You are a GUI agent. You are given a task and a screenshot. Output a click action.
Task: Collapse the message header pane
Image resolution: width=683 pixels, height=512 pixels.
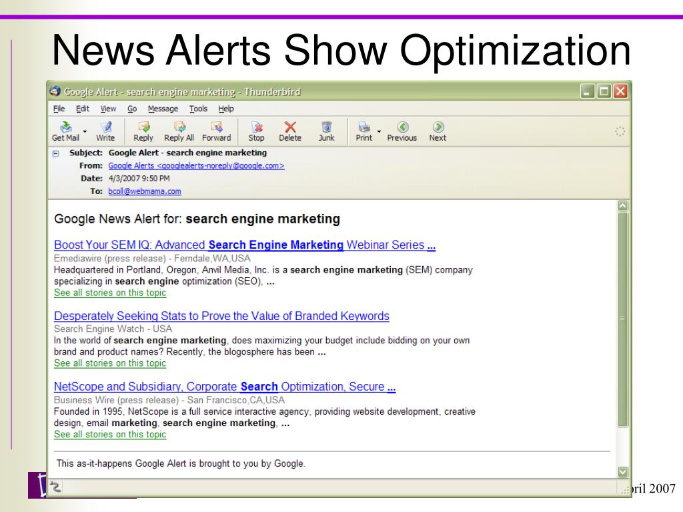tap(56, 153)
